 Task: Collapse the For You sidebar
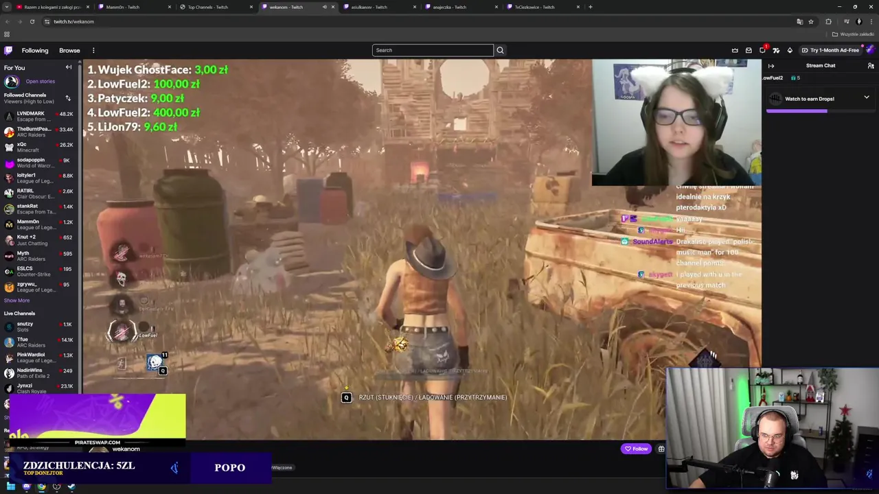(69, 67)
